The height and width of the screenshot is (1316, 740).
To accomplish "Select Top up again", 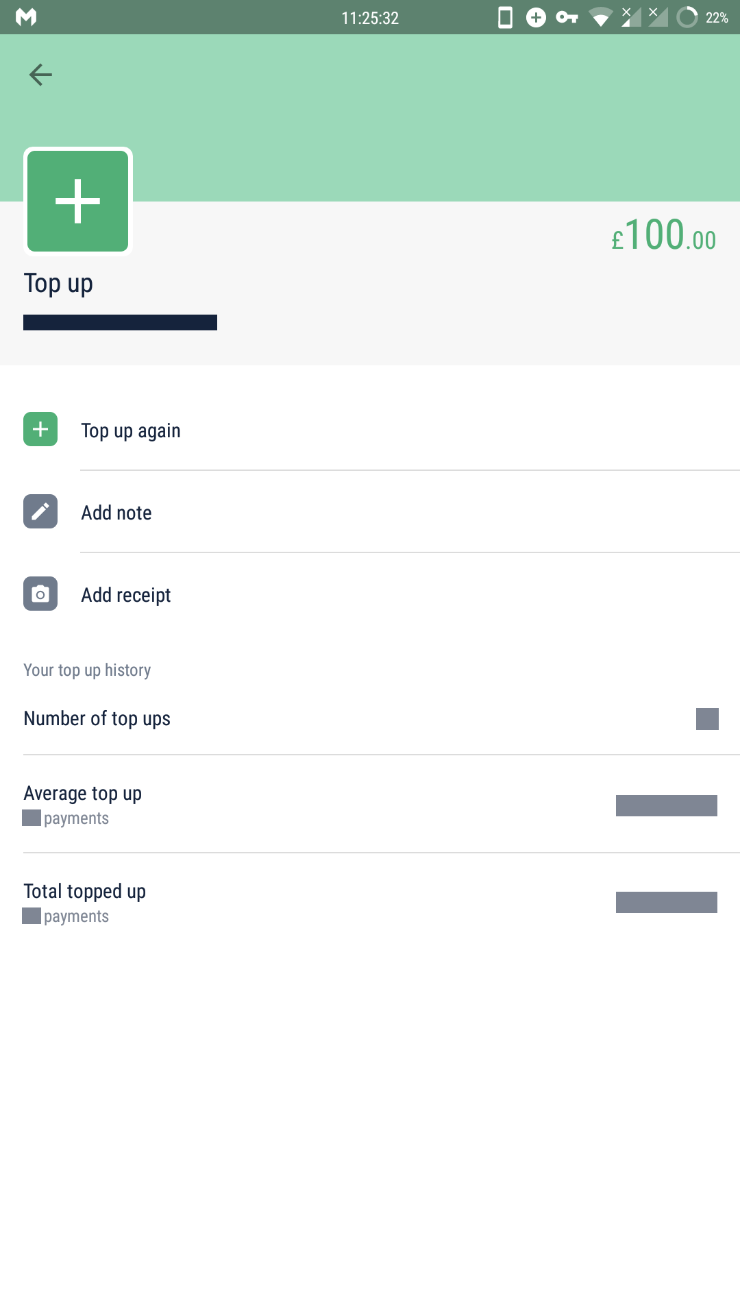I will [131, 430].
